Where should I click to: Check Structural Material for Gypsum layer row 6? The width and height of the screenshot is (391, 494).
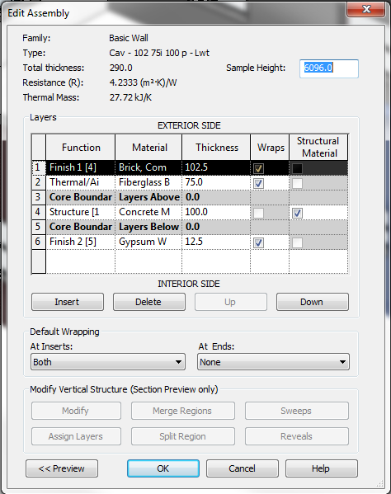pos(297,242)
